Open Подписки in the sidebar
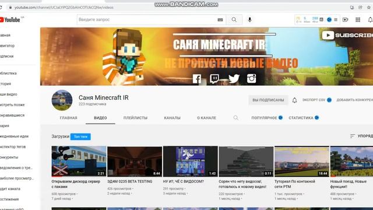Image resolution: width=373 pixels, height=210 pixels. (x=6, y=56)
